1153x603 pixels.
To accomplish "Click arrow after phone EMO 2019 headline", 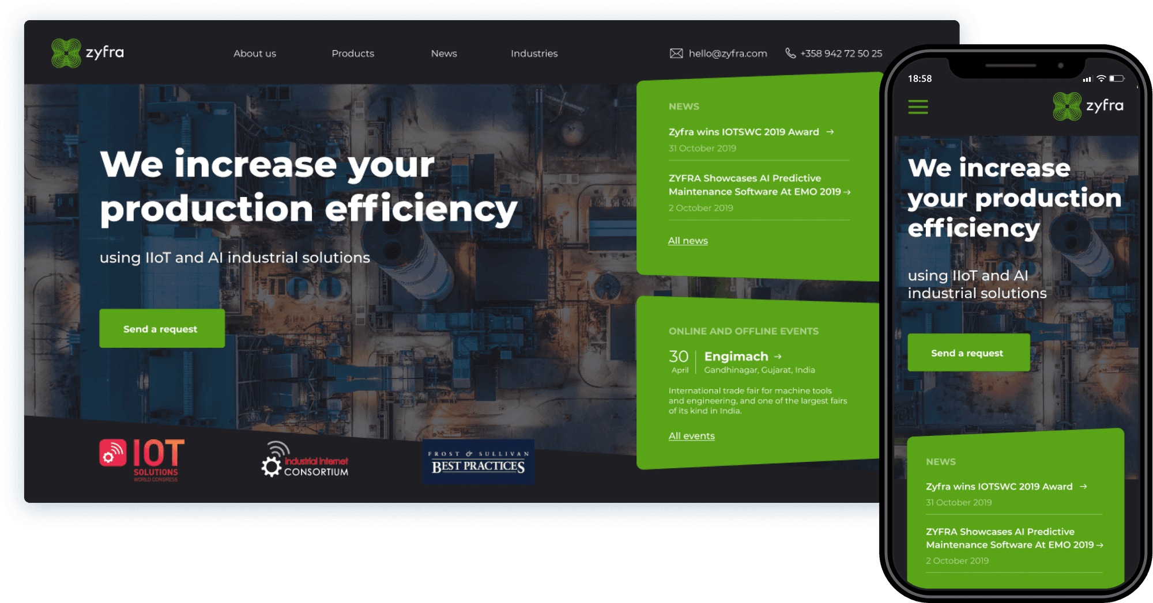I will [x=1099, y=545].
